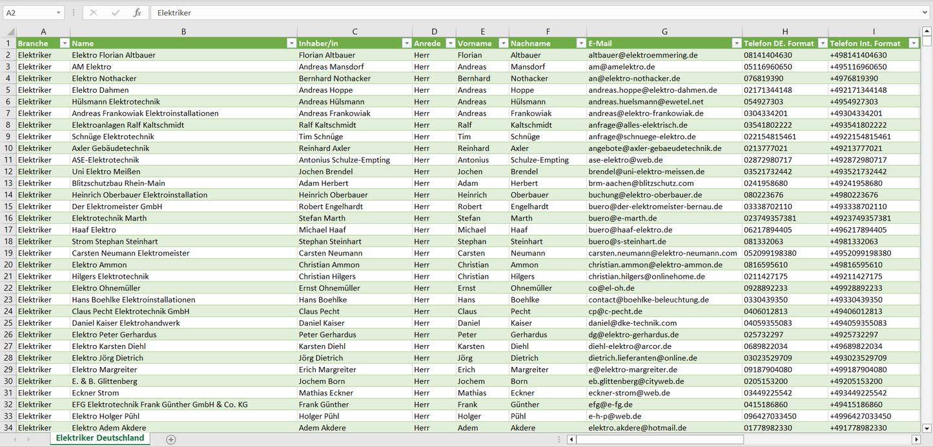Click the horizontal scrollbar right arrow

916,439
